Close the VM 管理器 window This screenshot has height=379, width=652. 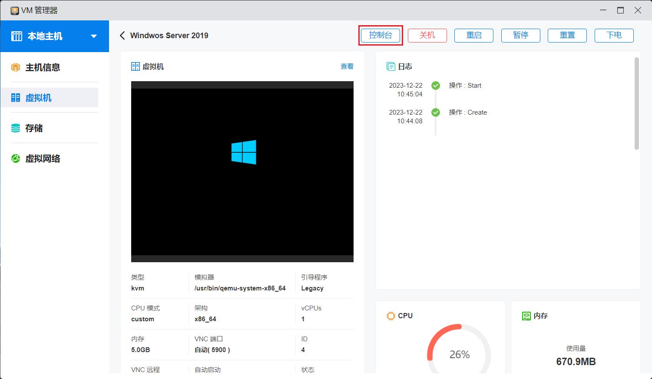click(638, 10)
